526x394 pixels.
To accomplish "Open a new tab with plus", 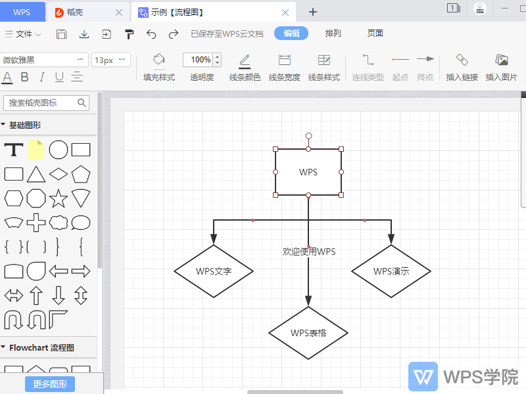I will pos(313,12).
